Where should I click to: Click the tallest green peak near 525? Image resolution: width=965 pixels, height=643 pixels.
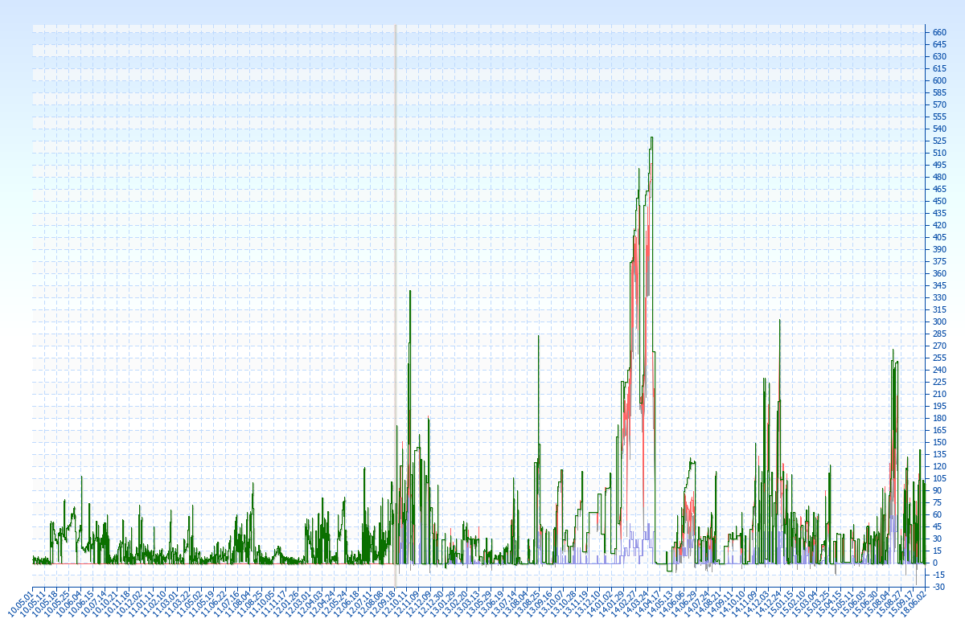tap(651, 138)
